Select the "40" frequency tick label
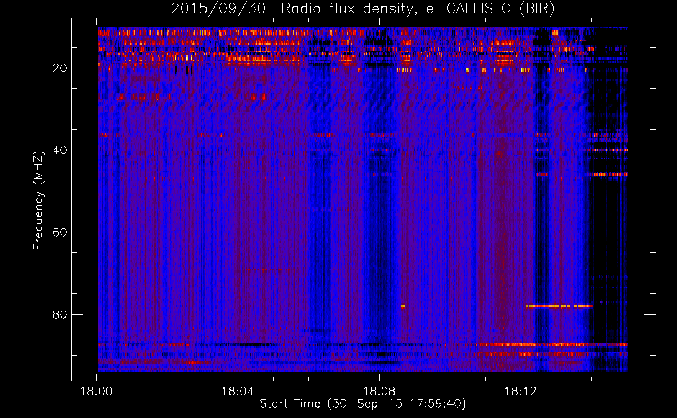 click(x=60, y=150)
